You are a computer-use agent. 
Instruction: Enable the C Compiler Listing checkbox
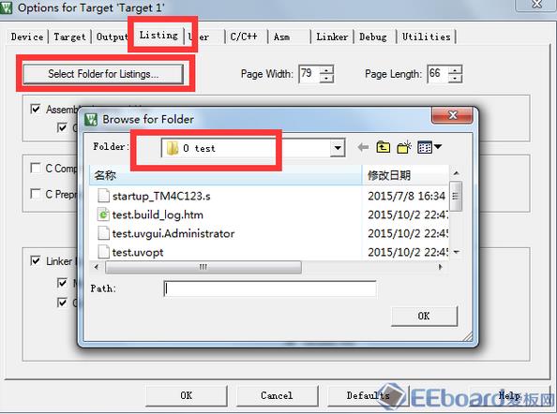(36, 168)
